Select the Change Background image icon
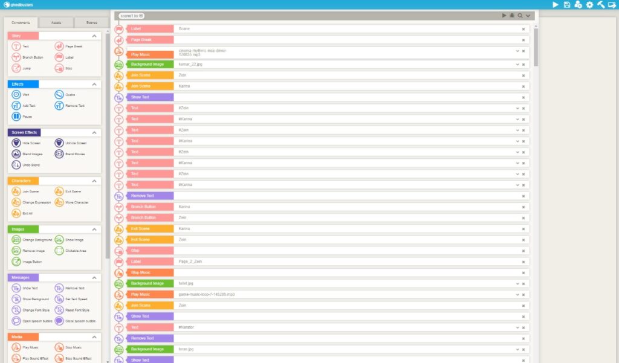 [16, 240]
